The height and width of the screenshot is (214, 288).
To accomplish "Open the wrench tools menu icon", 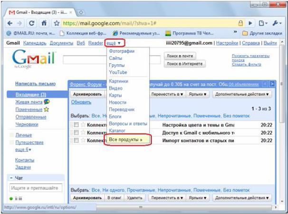I will click(x=277, y=23).
